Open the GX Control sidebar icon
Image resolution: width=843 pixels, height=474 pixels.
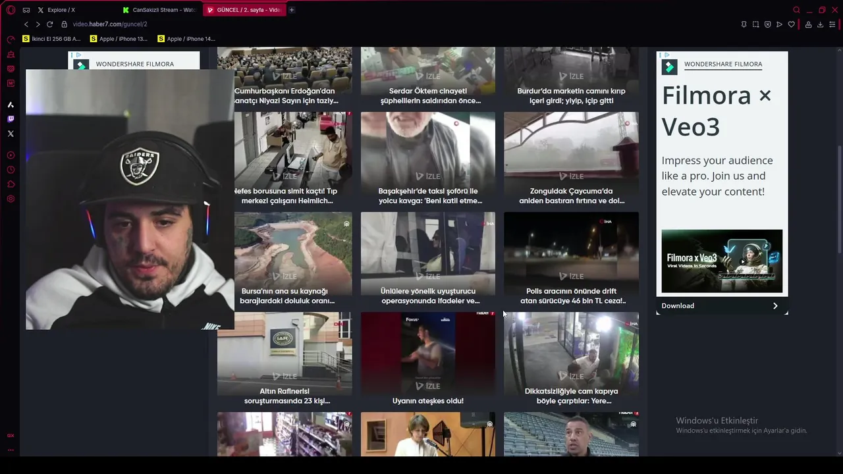tap(11, 39)
